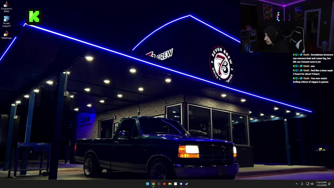The width and height of the screenshot is (334, 188).
Task: Click the microphone tray icon
Action: 302,184
